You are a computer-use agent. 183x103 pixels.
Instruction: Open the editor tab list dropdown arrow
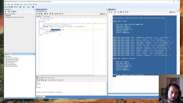(x=106, y=9)
